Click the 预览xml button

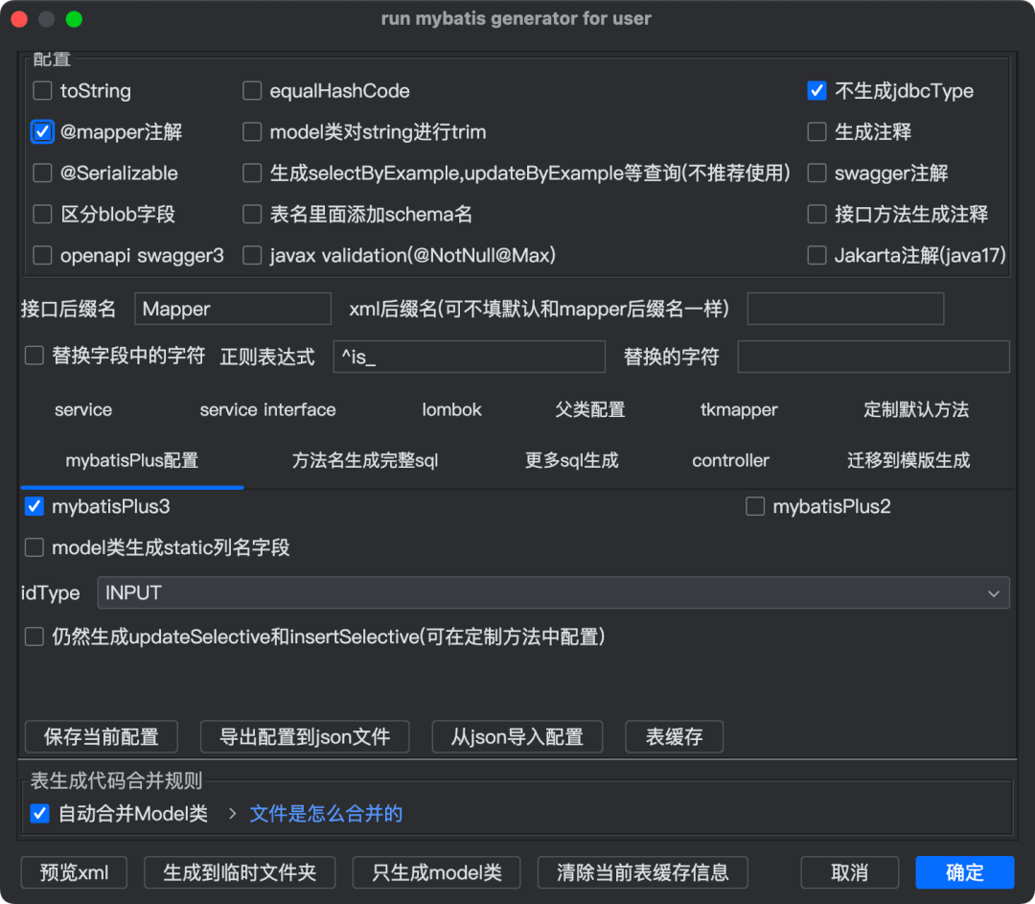tap(74, 872)
